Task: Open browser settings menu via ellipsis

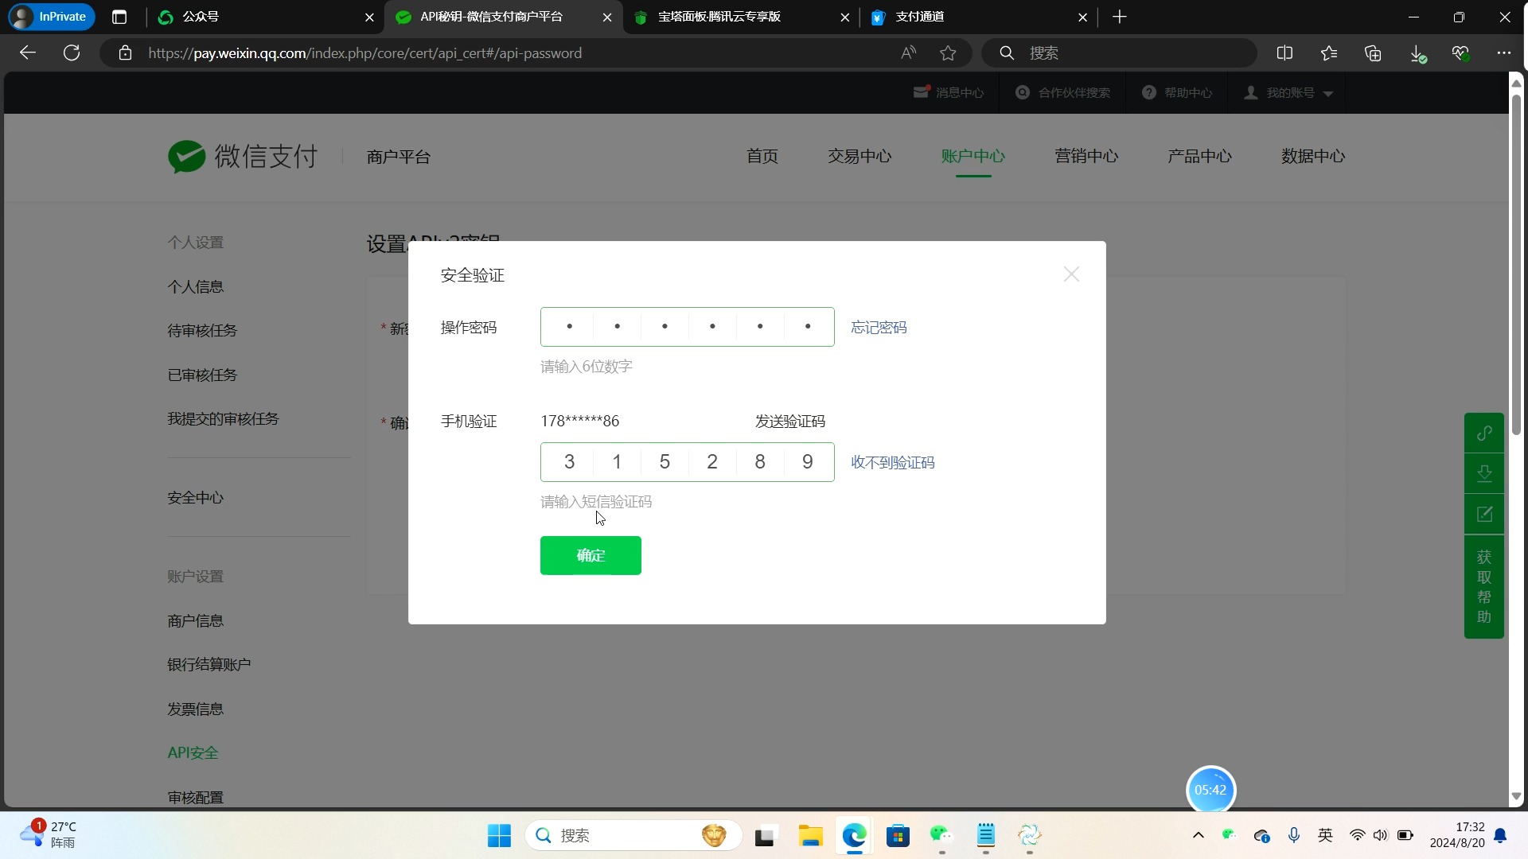Action: [x=1503, y=52]
